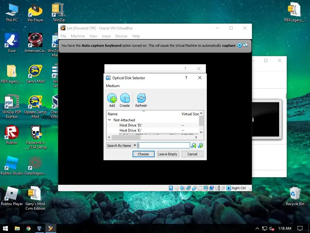Click the search previous match icon
310x233 pixels.
[193, 145]
